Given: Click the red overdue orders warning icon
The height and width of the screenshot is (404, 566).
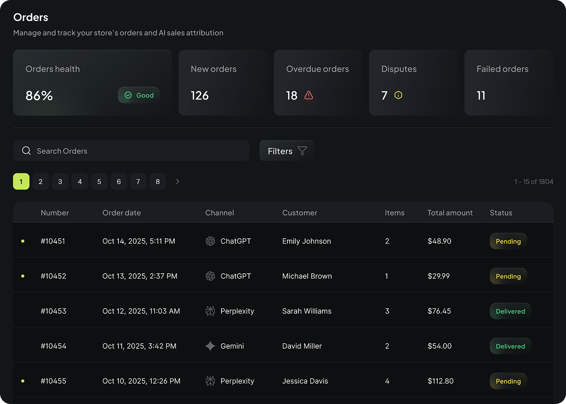Looking at the screenshot, I should (309, 95).
